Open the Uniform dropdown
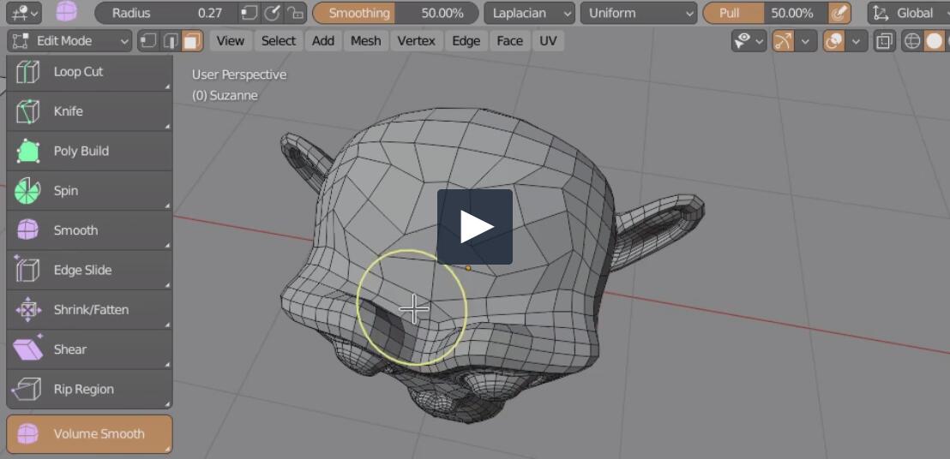The image size is (950, 459). click(x=639, y=13)
